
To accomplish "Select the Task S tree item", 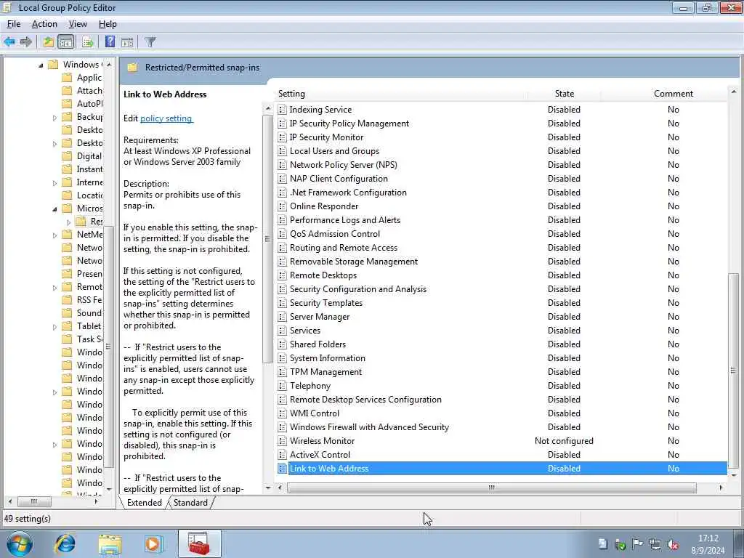I will click(89, 339).
